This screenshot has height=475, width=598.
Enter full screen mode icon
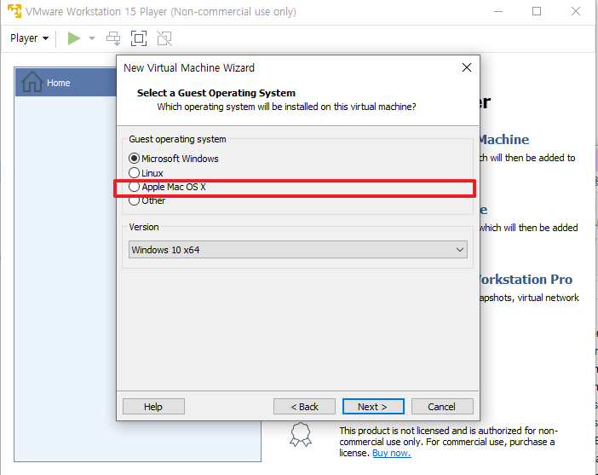pyautogui.click(x=139, y=38)
